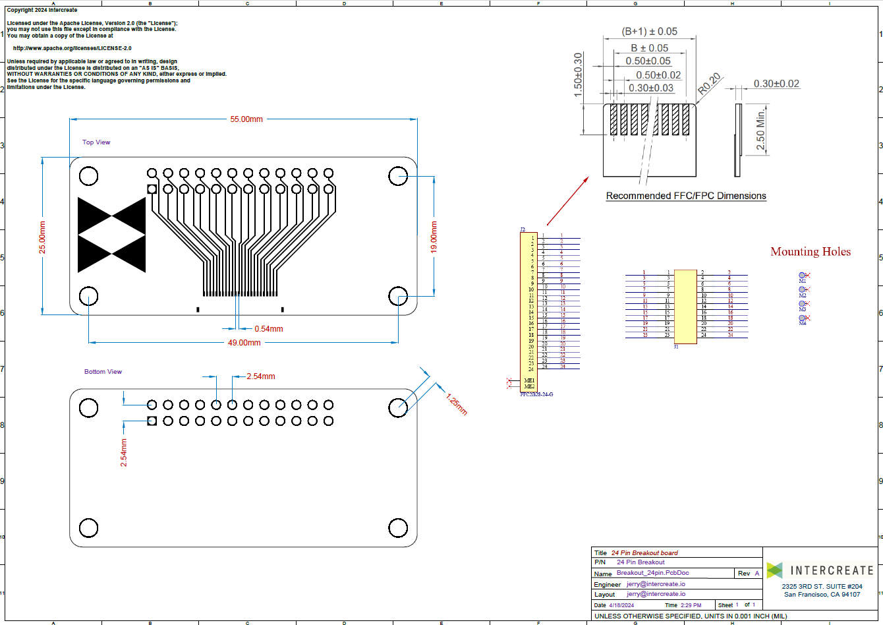This screenshot has height=625, width=883.
Task: Click the Bottom View label
Action: [x=103, y=372]
